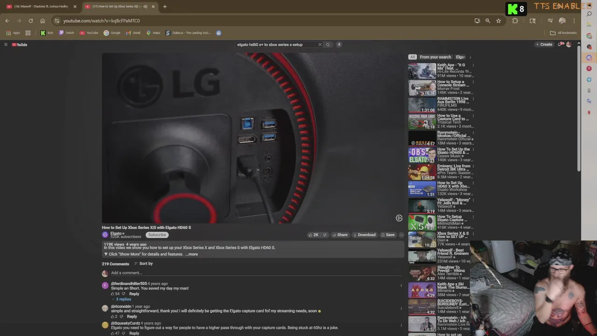
Task: Open the Gmail bookmark
Action: click(133, 33)
